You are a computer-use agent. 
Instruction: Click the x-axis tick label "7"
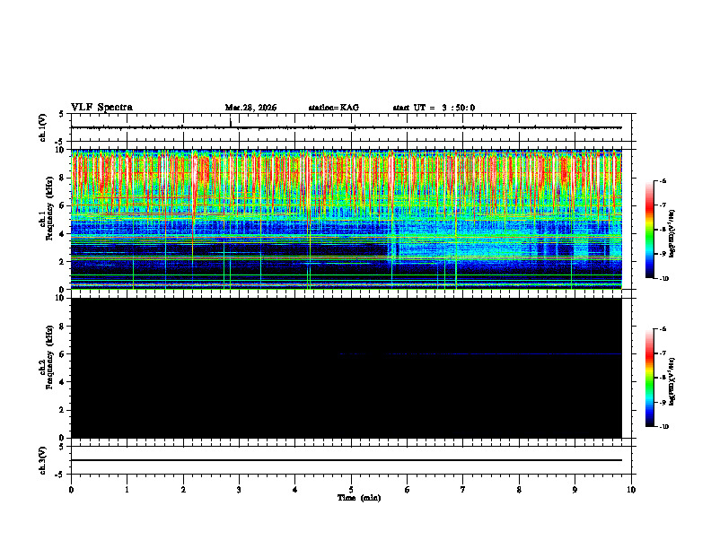coord(463,490)
